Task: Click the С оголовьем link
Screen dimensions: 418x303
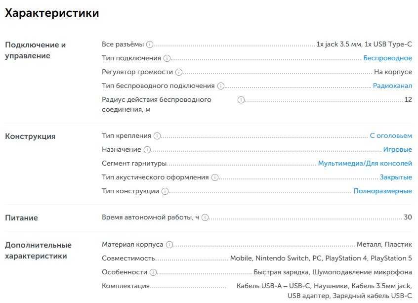Action: (391, 136)
